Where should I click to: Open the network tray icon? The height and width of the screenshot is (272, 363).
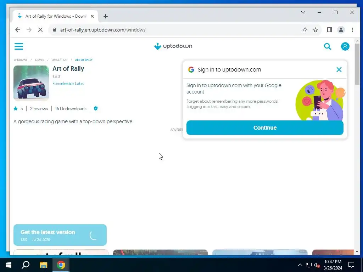point(308,265)
